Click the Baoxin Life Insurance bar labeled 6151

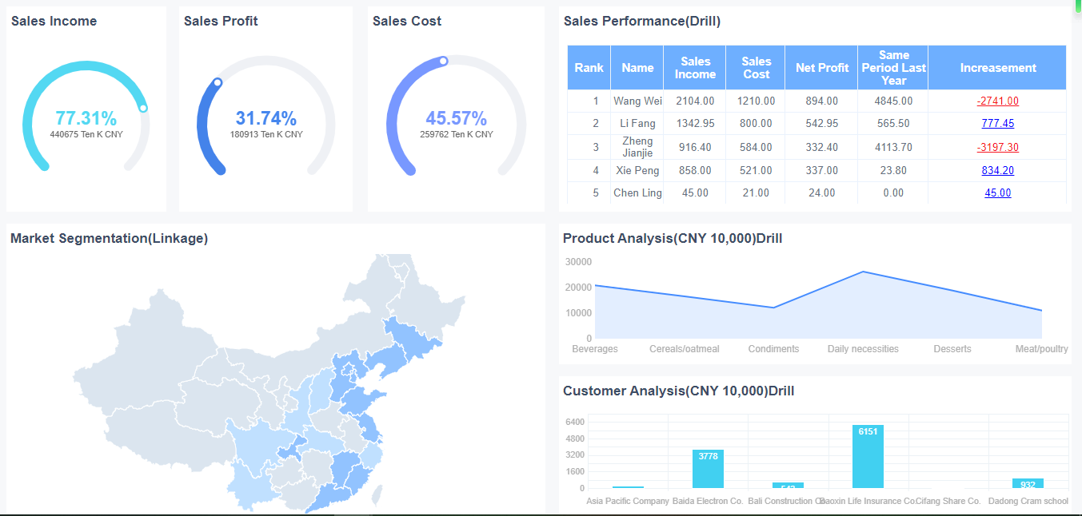868,456
